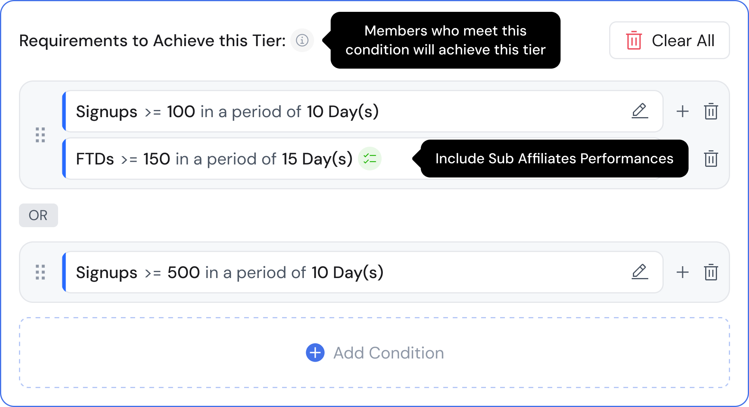
Task: Click the info icon beside the tier requirements title
Action: point(302,40)
